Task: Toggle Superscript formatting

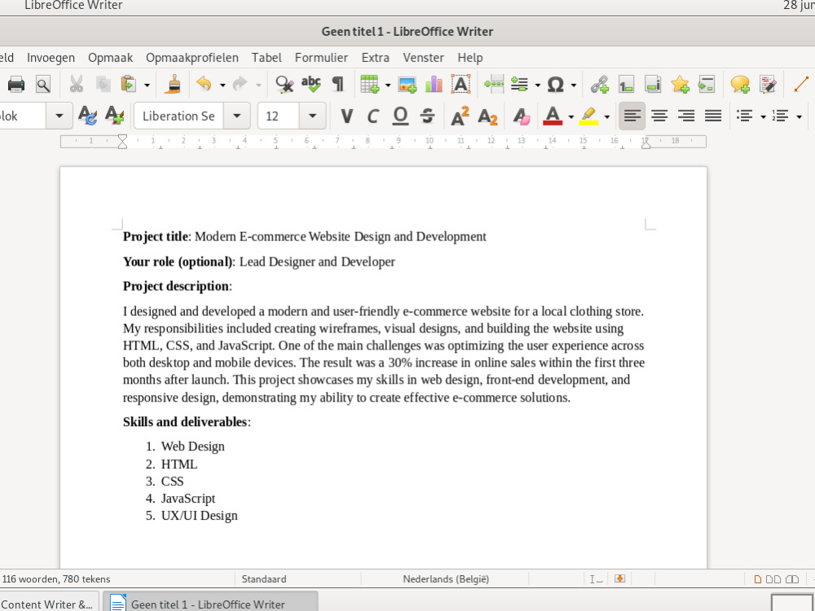Action: pos(460,116)
